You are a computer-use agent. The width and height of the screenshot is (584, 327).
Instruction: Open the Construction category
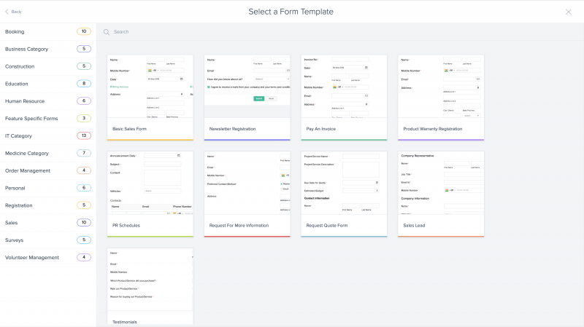pos(20,66)
